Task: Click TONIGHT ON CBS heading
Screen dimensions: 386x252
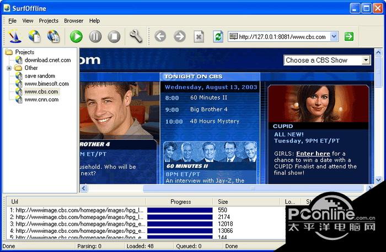Action: [x=193, y=76]
